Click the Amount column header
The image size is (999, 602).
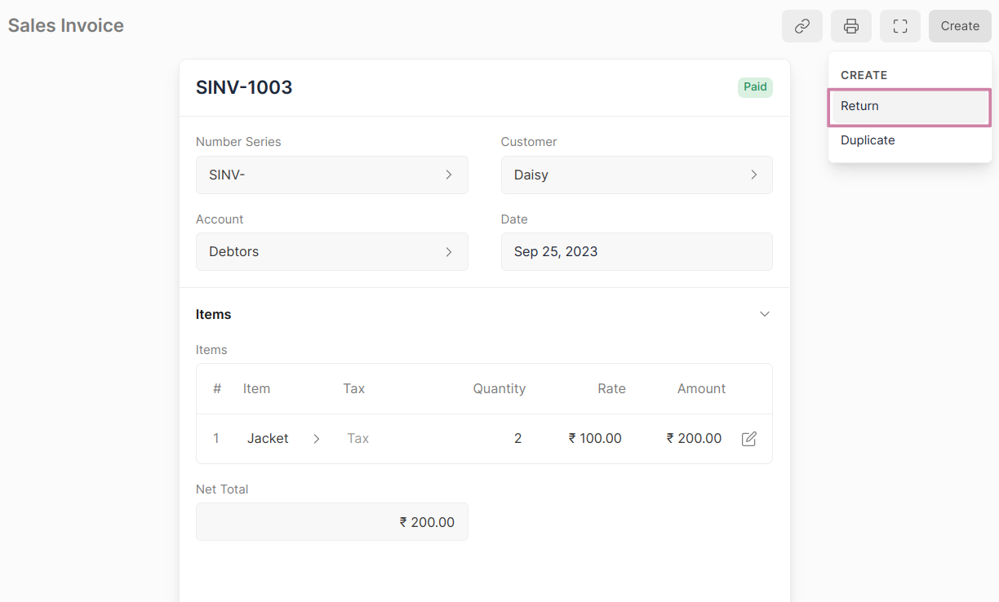pyautogui.click(x=700, y=389)
